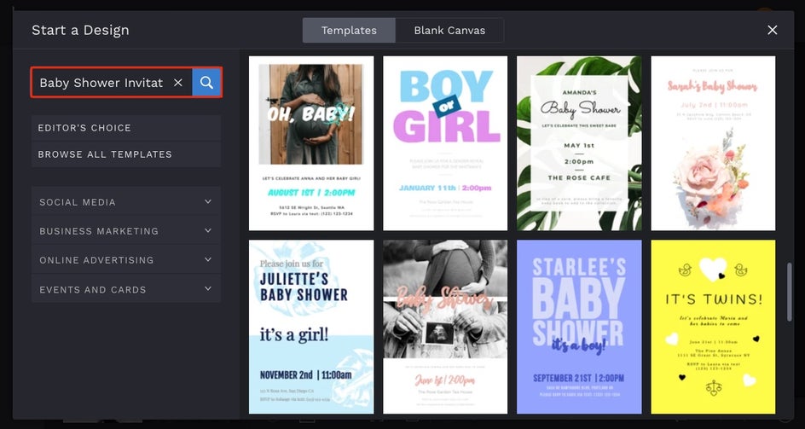Click the magnifier search button

[206, 82]
